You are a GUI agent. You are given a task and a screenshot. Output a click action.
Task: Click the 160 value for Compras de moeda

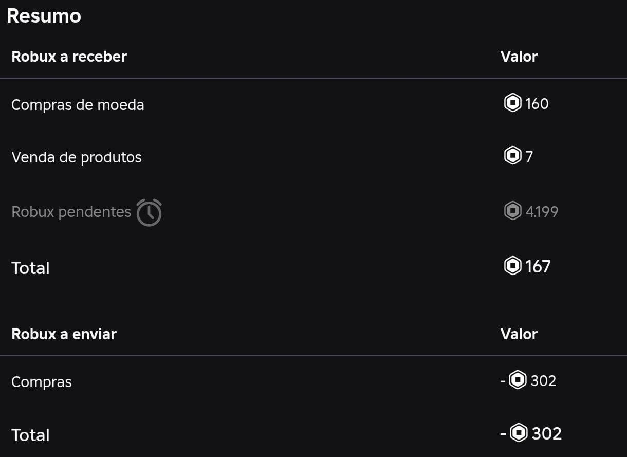(x=537, y=104)
